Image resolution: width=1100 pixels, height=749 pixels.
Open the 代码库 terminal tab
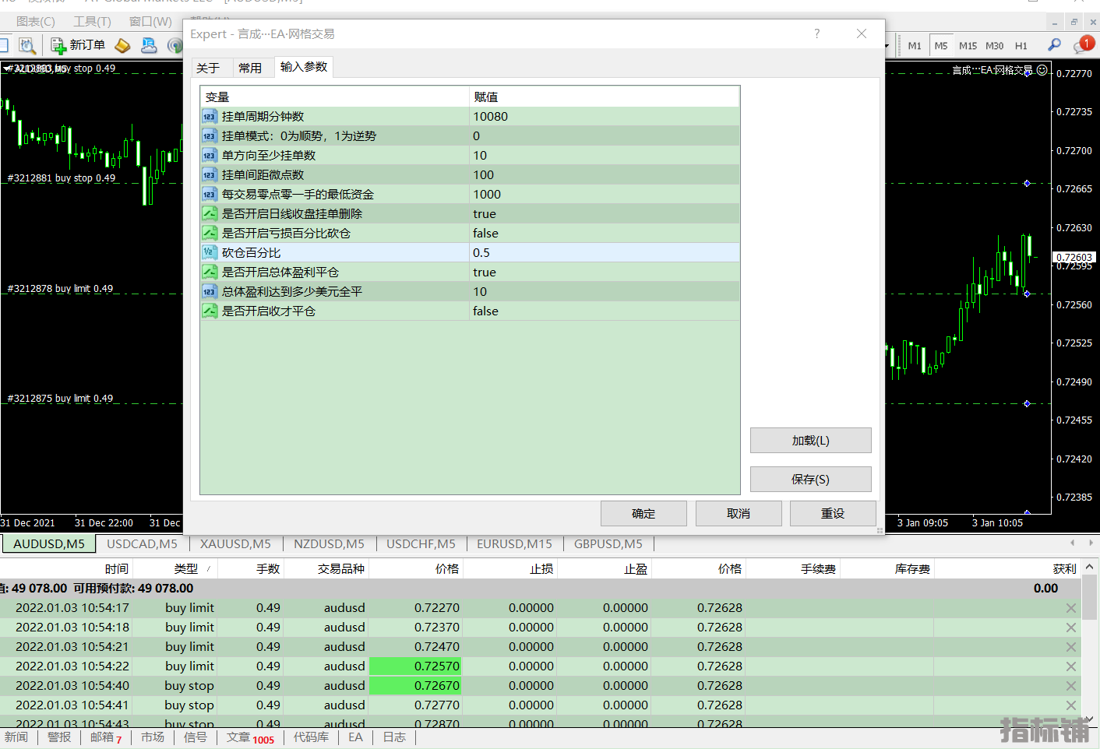[x=311, y=737]
